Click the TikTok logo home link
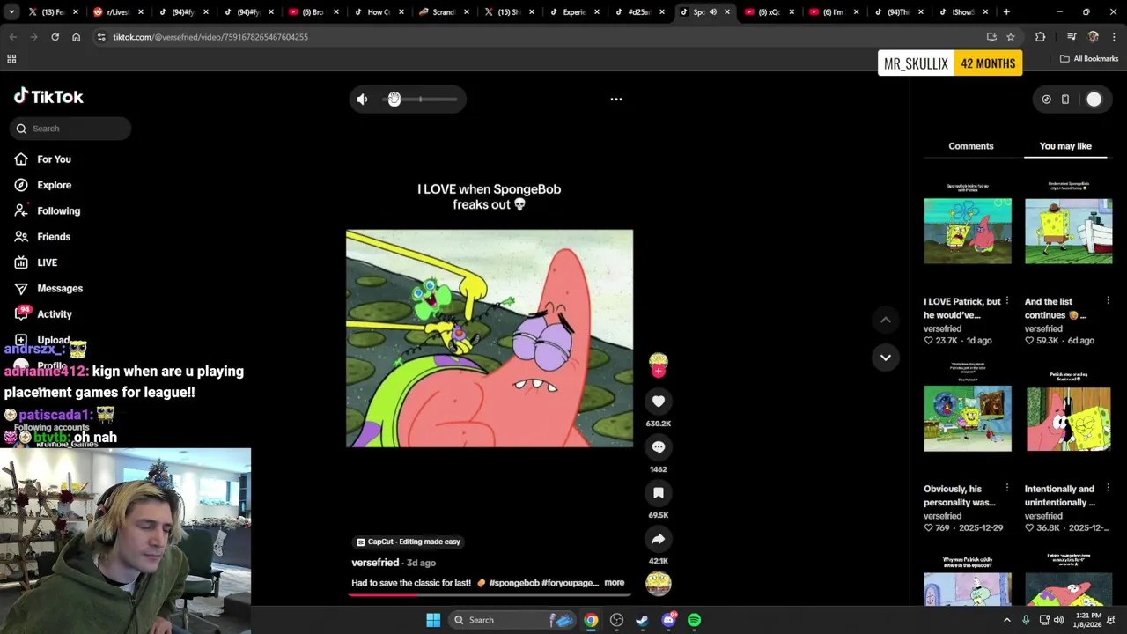This screenshot has height=634, width=1127. click(48, 97)
